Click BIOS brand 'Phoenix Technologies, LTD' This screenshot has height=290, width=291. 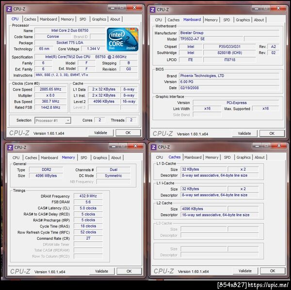point(229,76)
